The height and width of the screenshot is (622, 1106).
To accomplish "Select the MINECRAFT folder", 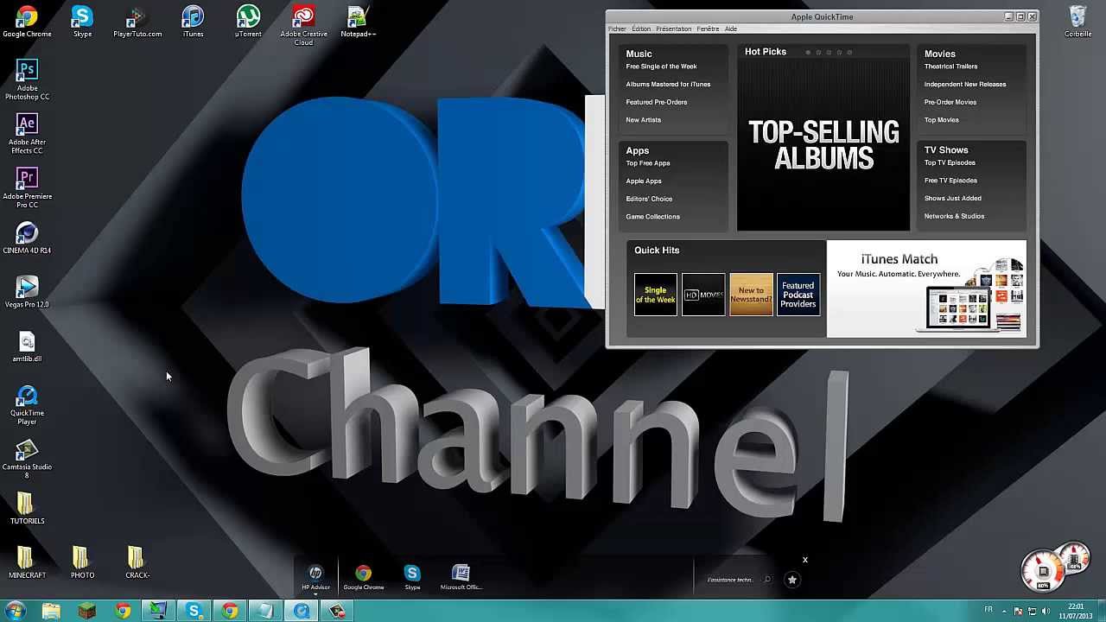I will (27, 563).
